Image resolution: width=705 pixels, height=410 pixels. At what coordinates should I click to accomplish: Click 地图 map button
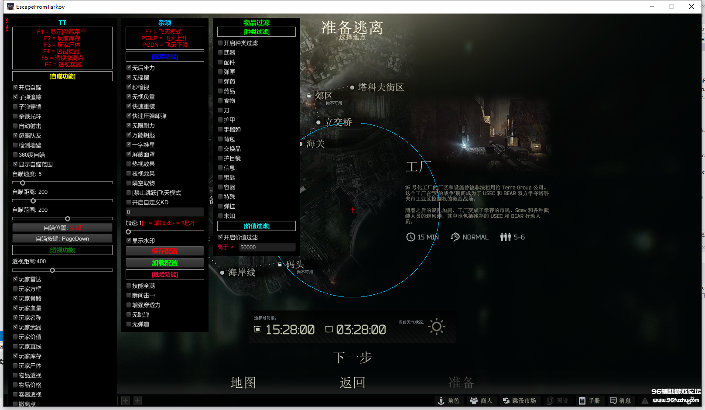click(243, 382)
